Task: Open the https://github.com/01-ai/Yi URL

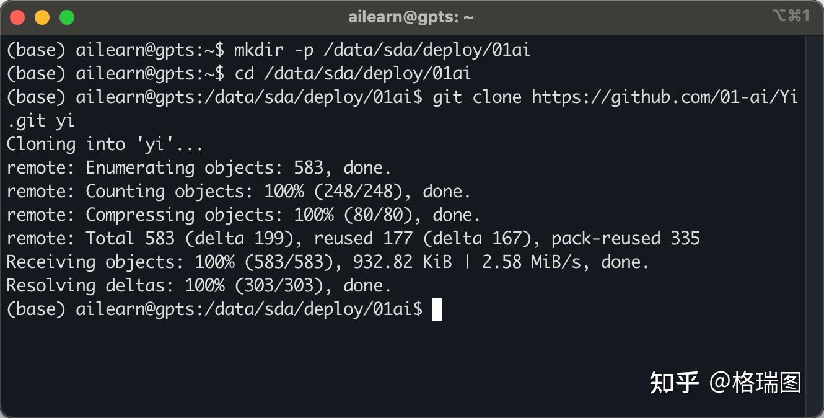Action: coord(664,97)
